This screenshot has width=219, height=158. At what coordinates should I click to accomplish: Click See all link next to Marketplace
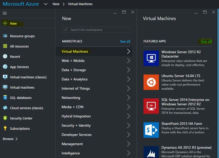pos(125,41)
